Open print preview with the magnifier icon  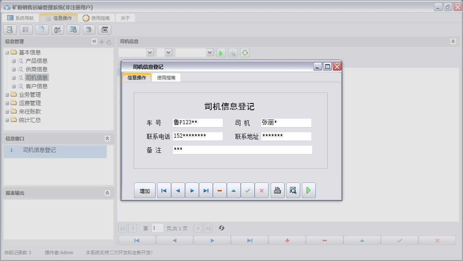[x=293, y=190]
